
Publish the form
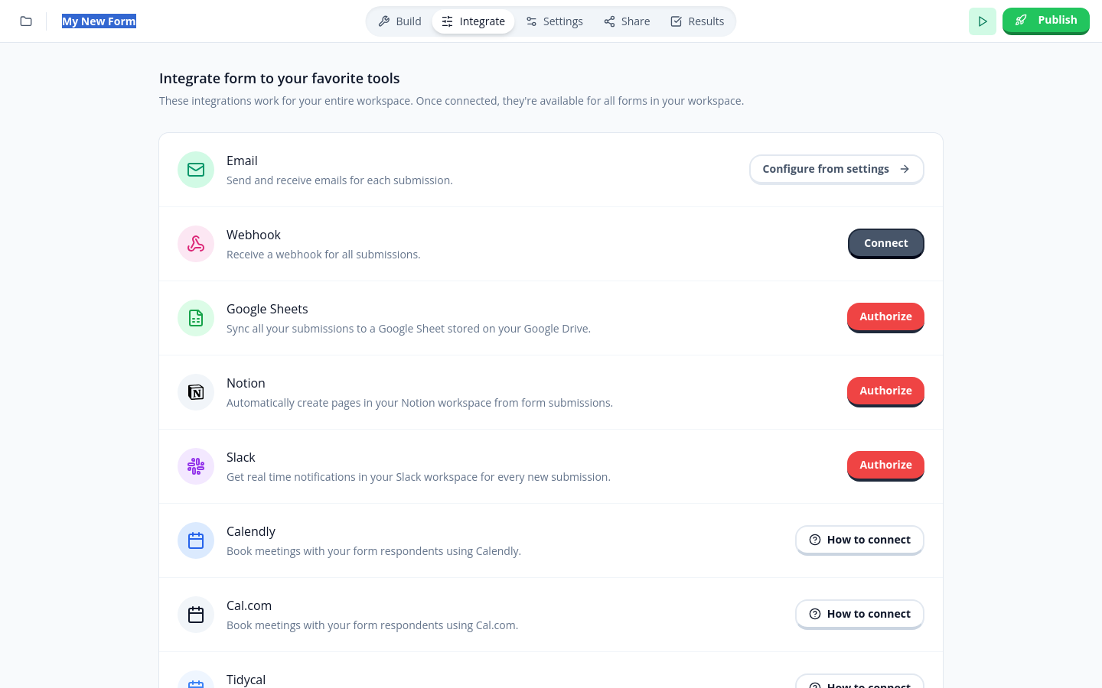tap(1046, 21)
